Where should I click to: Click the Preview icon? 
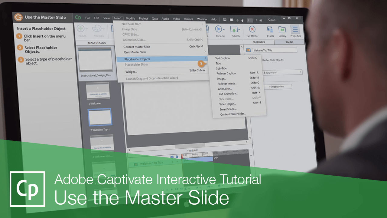pyautogui.click(x=219, y=29)
